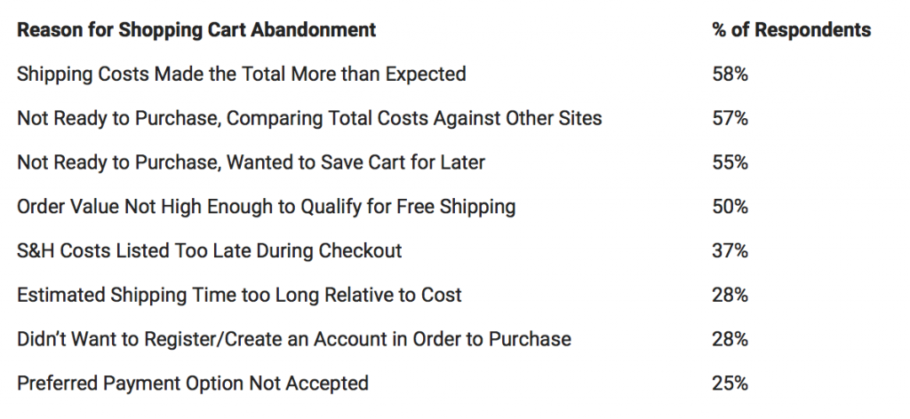Screen dimensions: 910x419
Task: Click the 58% value
Action: point(730,75)
